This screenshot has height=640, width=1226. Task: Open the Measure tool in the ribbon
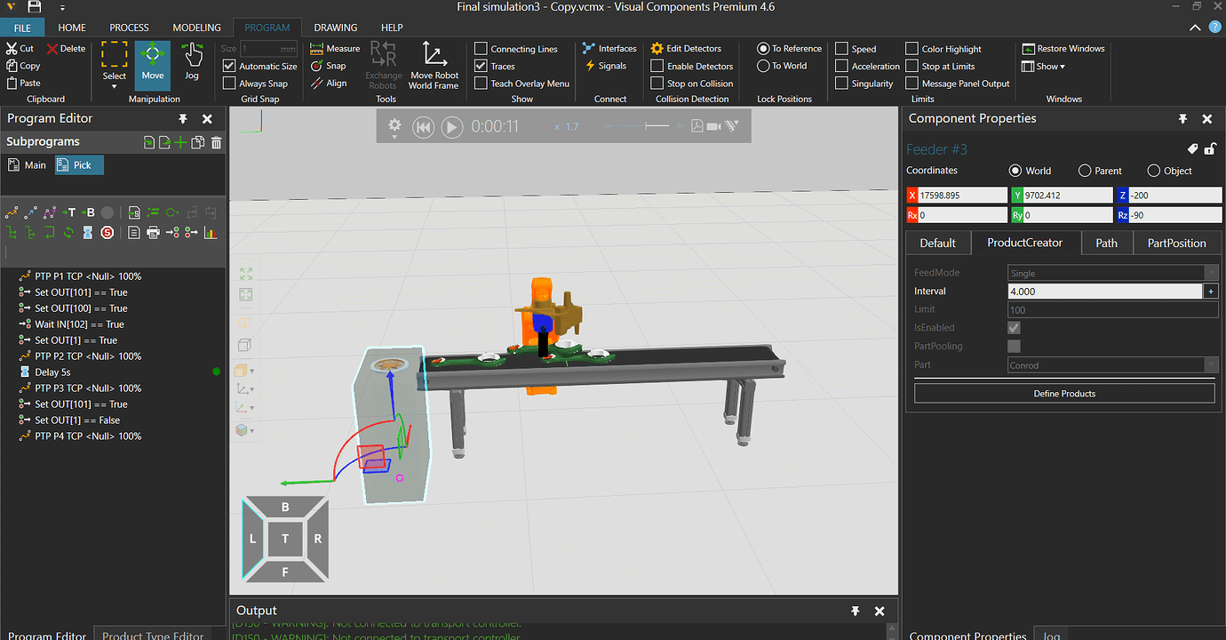click(x=335, y=49)
